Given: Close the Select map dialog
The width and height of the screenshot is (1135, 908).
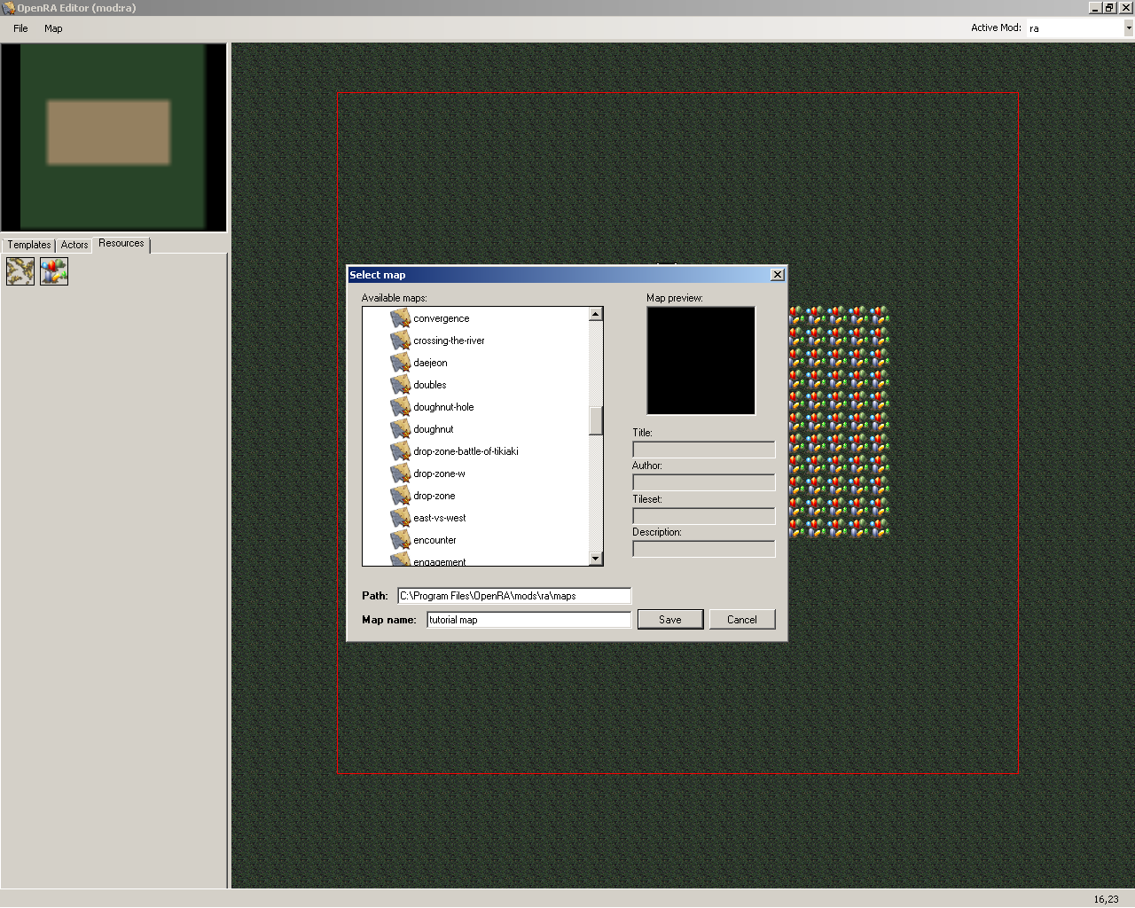Looking at the screenshot, I should coord(778,275).
